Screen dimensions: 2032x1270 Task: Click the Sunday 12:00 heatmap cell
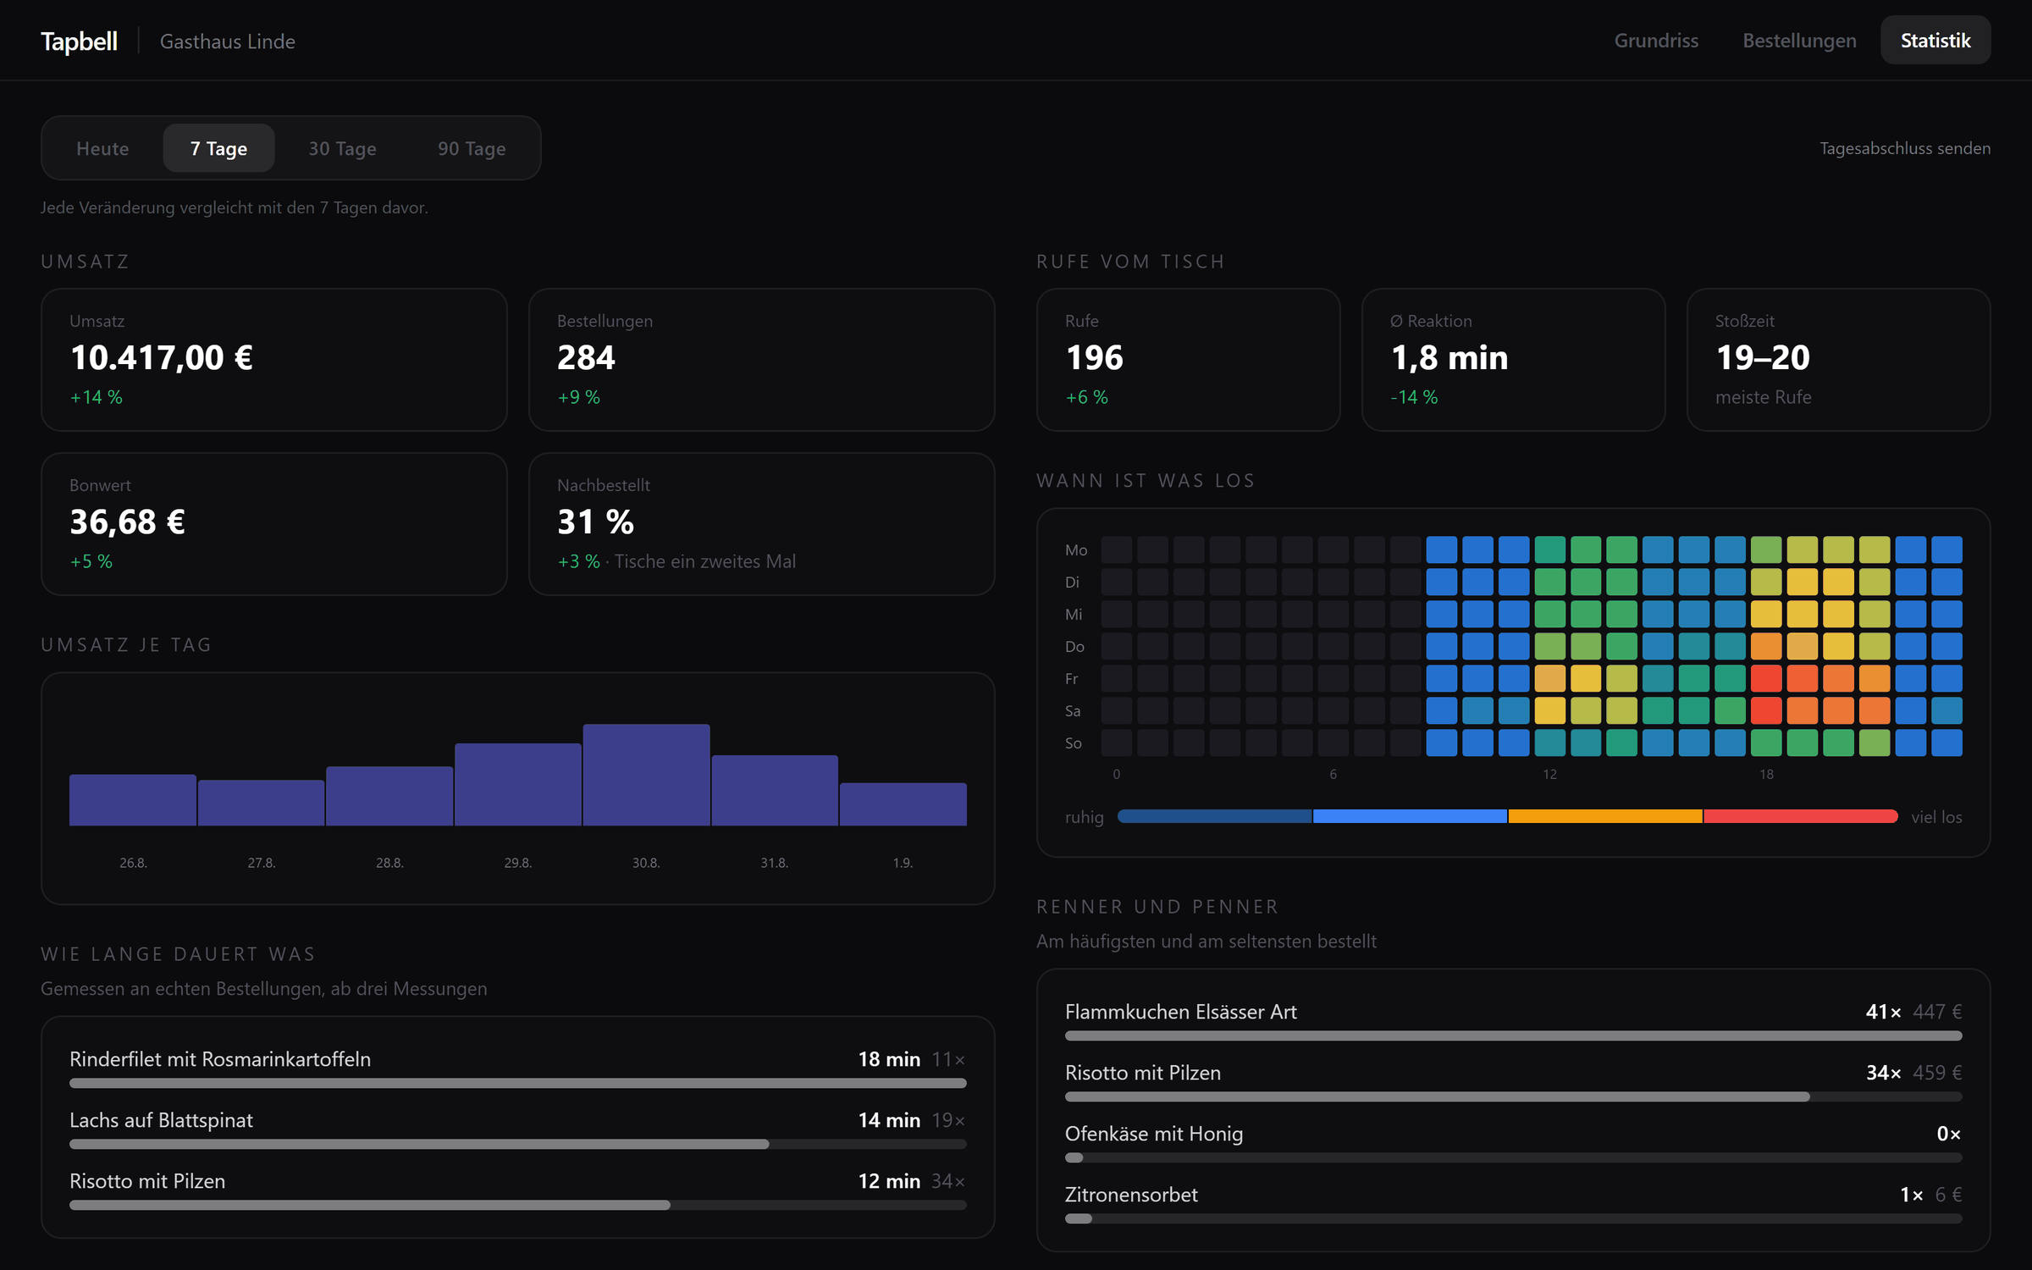(x=1549, y=743)
